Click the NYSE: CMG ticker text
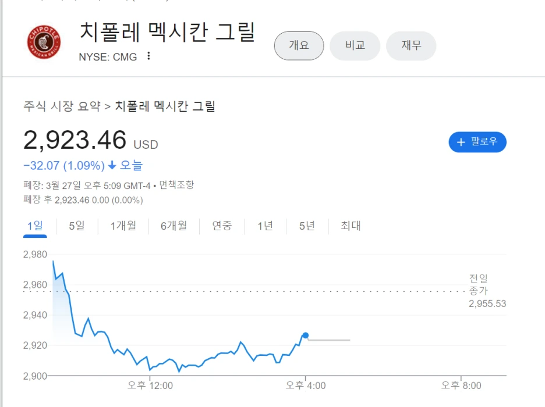Image resolution: width=545 pixels, height=407 pixels. click(108, 57)
